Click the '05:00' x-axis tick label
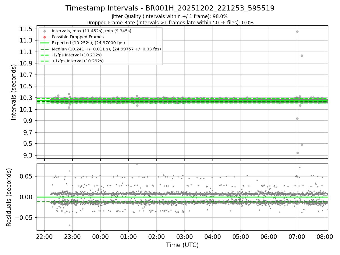The image size is (340, 255). click(x=241, y=237)
